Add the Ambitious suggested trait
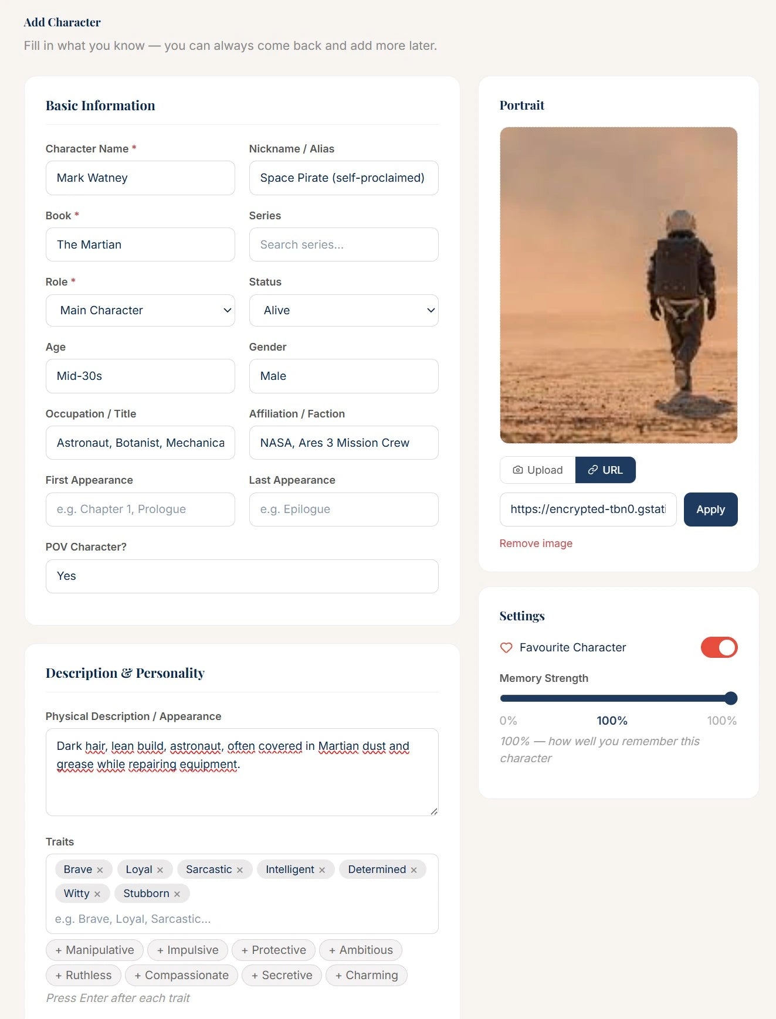 (361, 950)
